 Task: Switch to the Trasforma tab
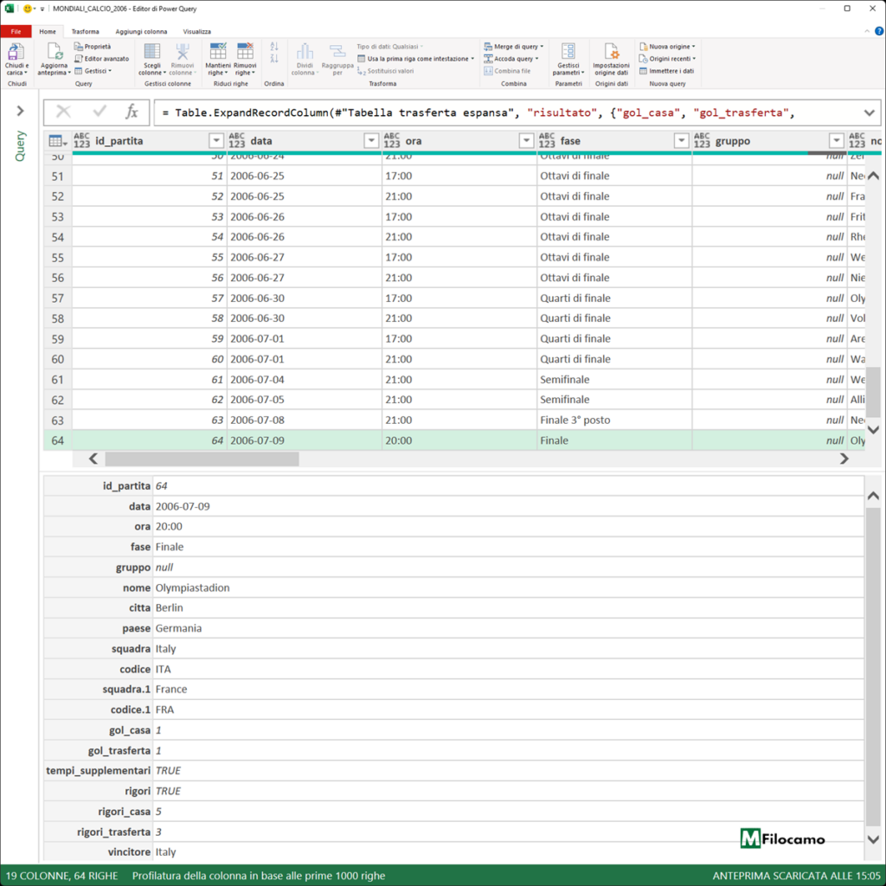(x=86, y=32)
